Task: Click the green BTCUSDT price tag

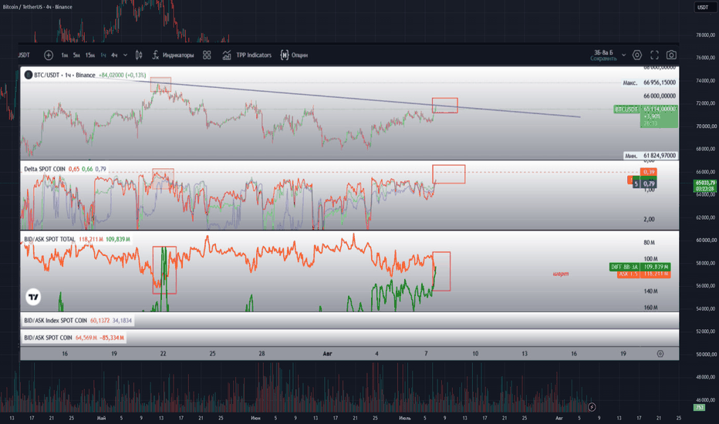Action: click(626, 109)
